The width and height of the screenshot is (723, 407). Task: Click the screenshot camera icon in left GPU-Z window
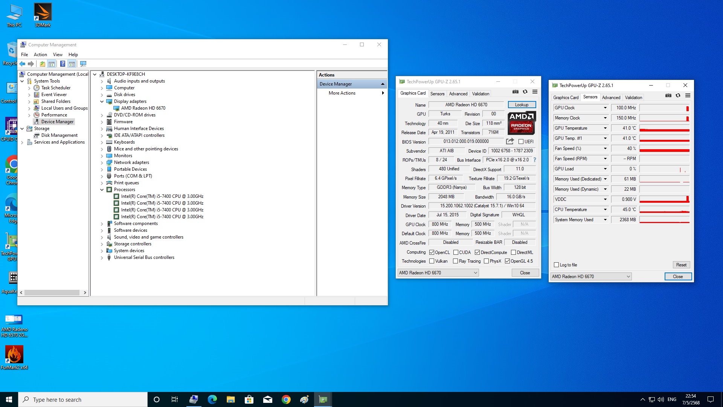click(x=516, y=92)
